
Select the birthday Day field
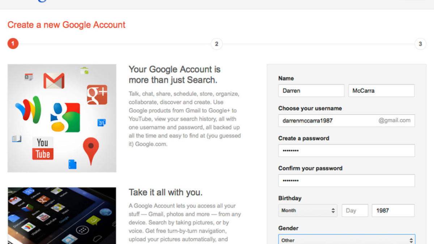coord(355,210)
